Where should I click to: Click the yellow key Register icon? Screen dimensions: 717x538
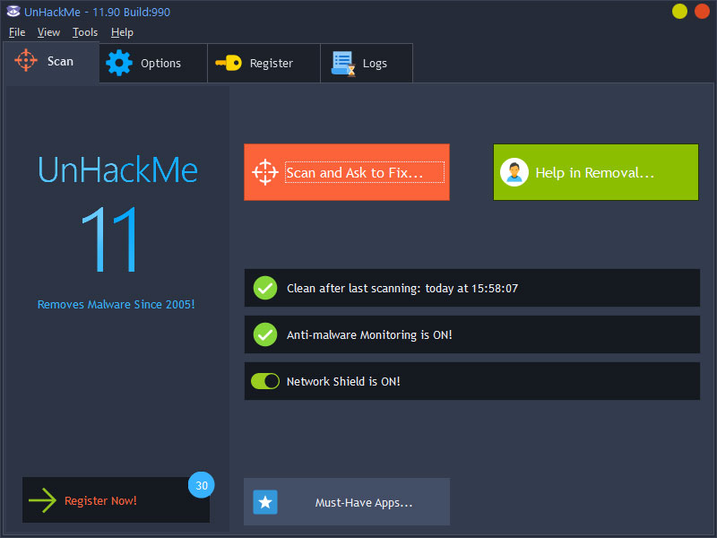229,63
